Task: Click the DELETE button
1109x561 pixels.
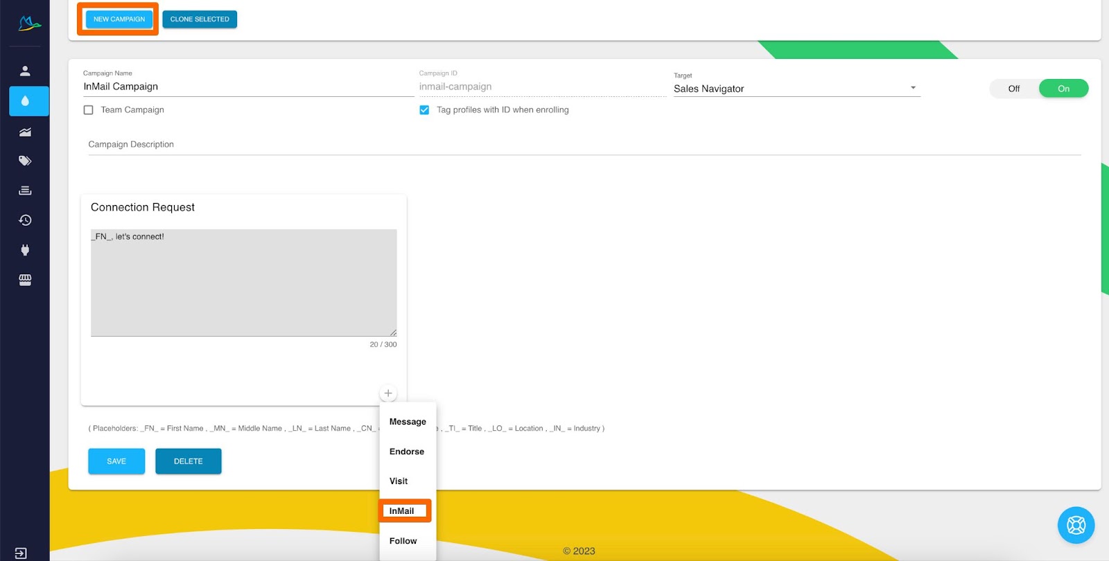Action: 189,461
